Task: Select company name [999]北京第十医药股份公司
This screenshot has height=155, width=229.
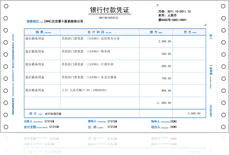Action: 64,21
